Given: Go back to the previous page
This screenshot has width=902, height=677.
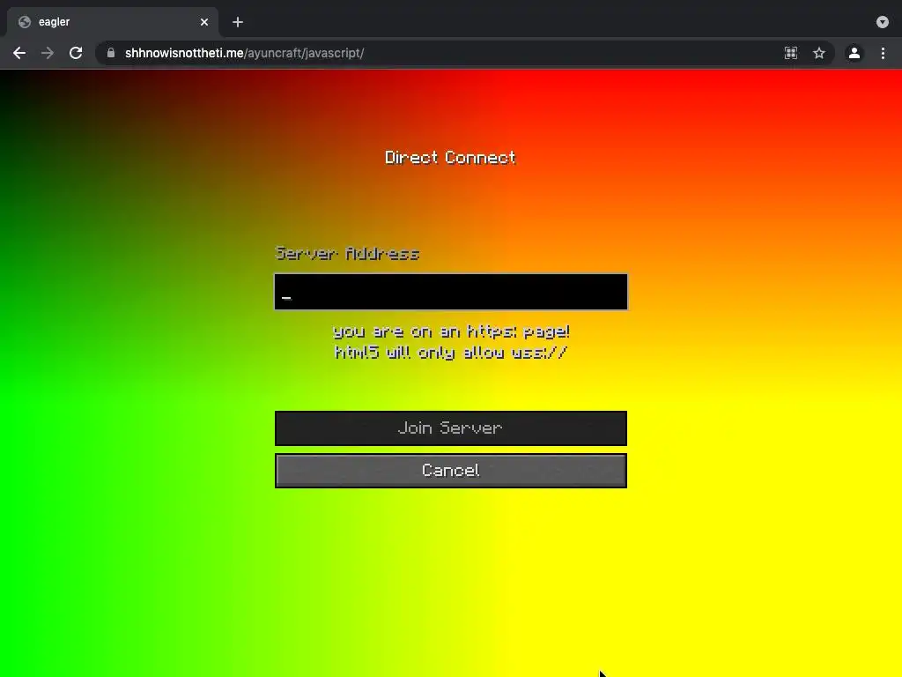Looking at the screenshot, I should 19,53.
